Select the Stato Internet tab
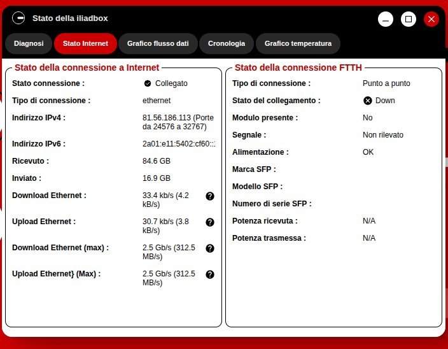Image resolution: width=448 pixels, height=349 pixels. pos(85,44)
